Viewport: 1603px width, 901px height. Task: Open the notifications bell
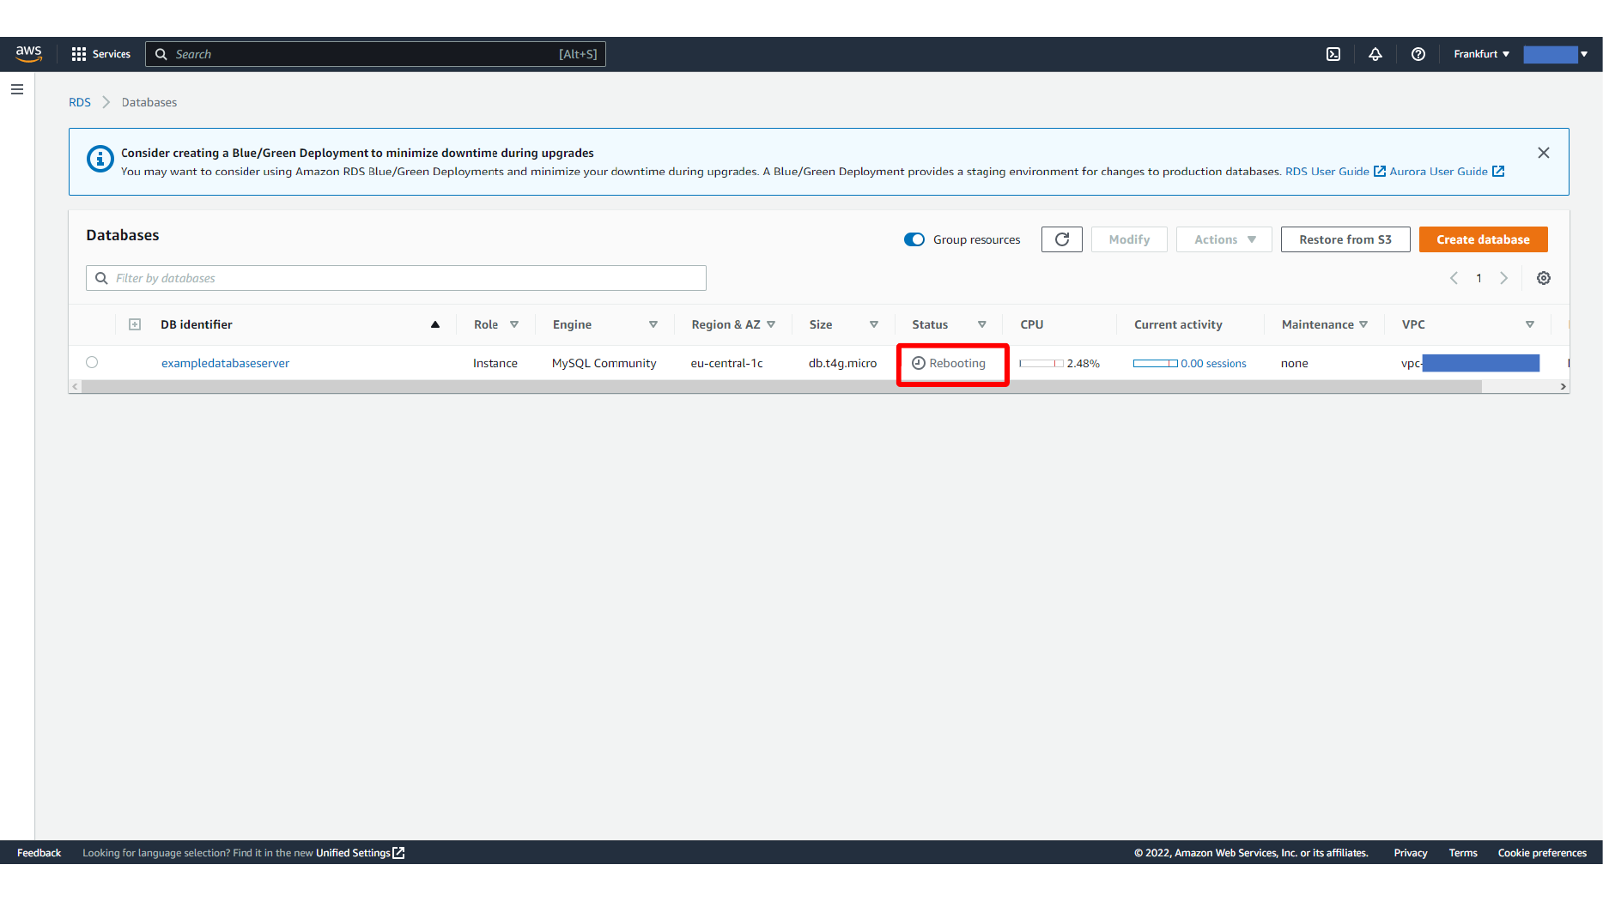coord(1375,54)
